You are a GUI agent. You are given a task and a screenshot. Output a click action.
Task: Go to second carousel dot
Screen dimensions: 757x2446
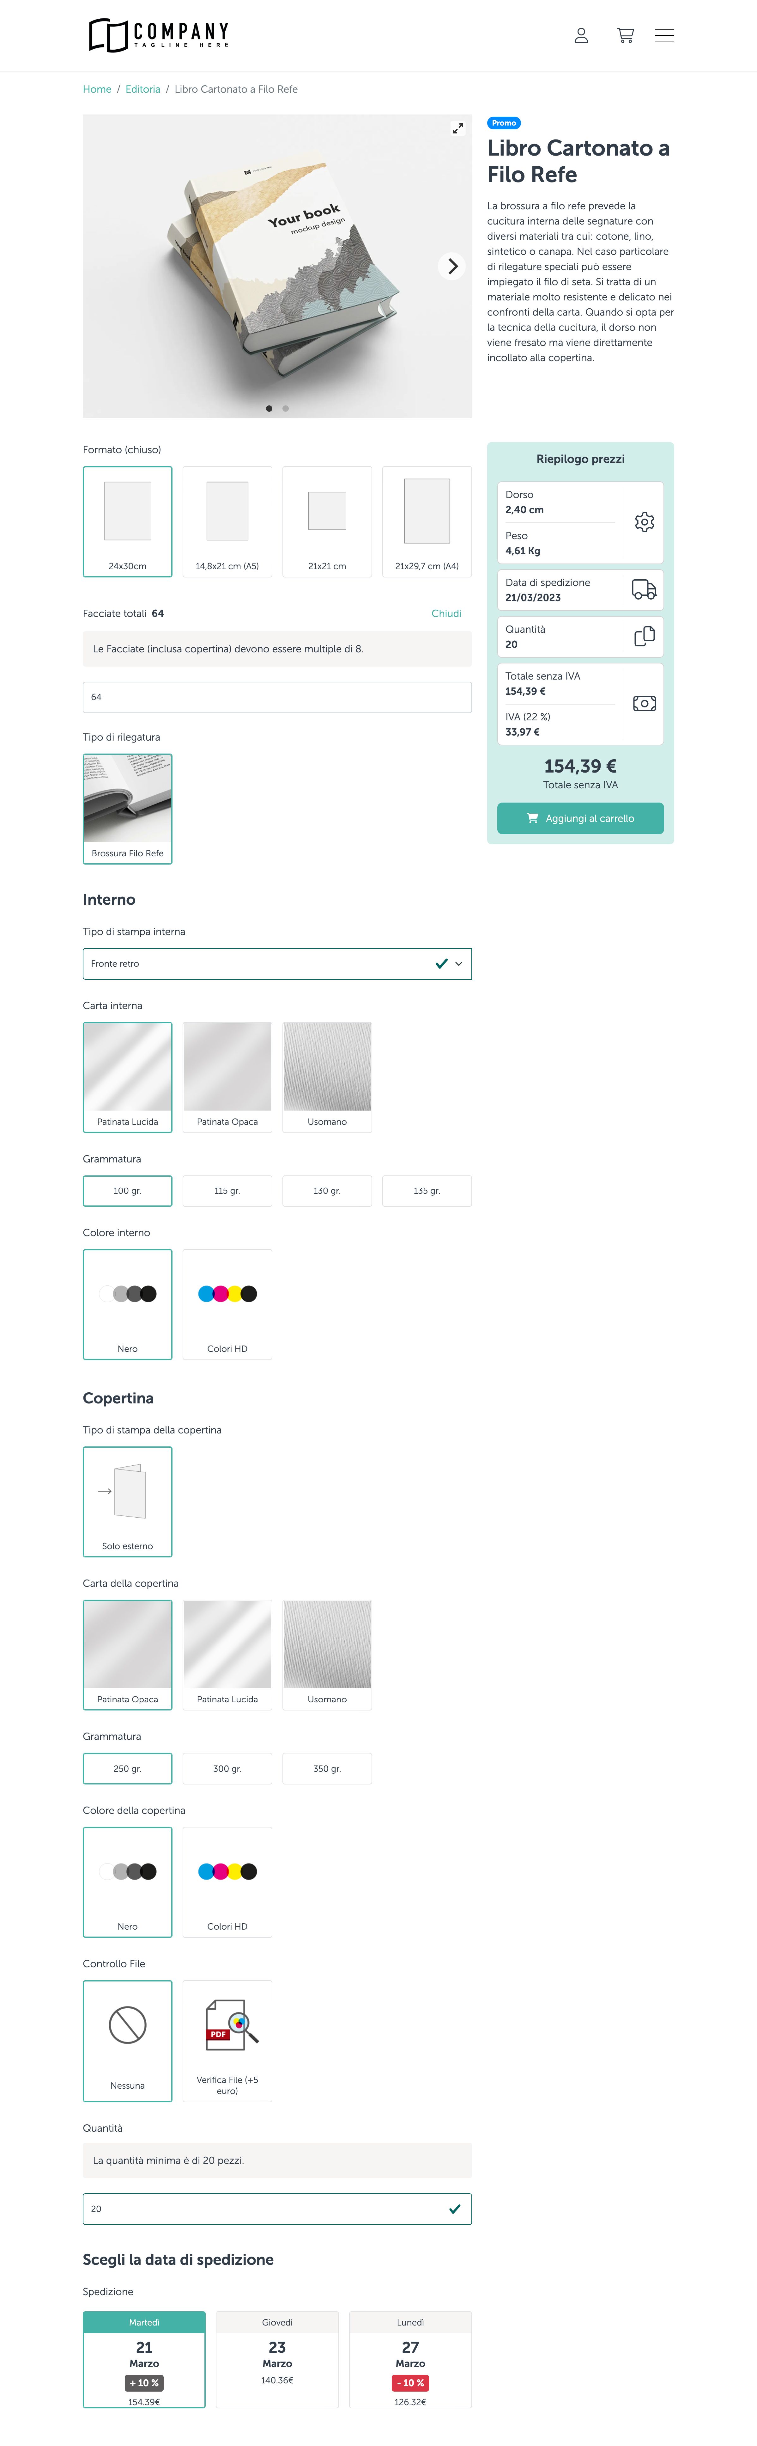[286, 408]
